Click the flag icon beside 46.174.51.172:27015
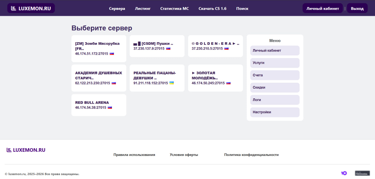Viewport: 375px width, 179px height. coord(112,54)
